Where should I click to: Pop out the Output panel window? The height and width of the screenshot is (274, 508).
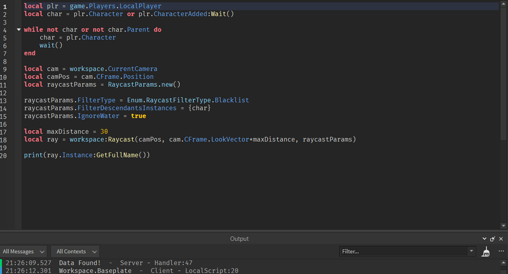(x=493, y=239)
